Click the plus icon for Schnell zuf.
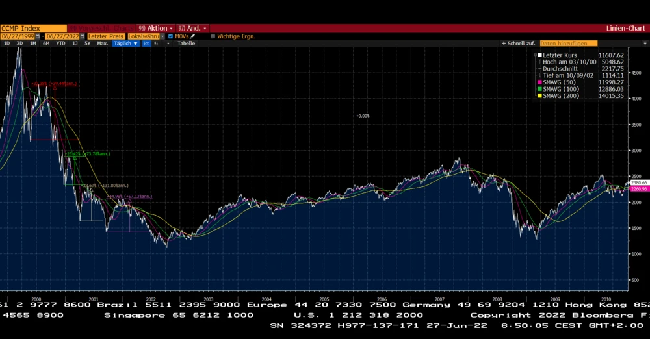 click(x=503, y=44)
